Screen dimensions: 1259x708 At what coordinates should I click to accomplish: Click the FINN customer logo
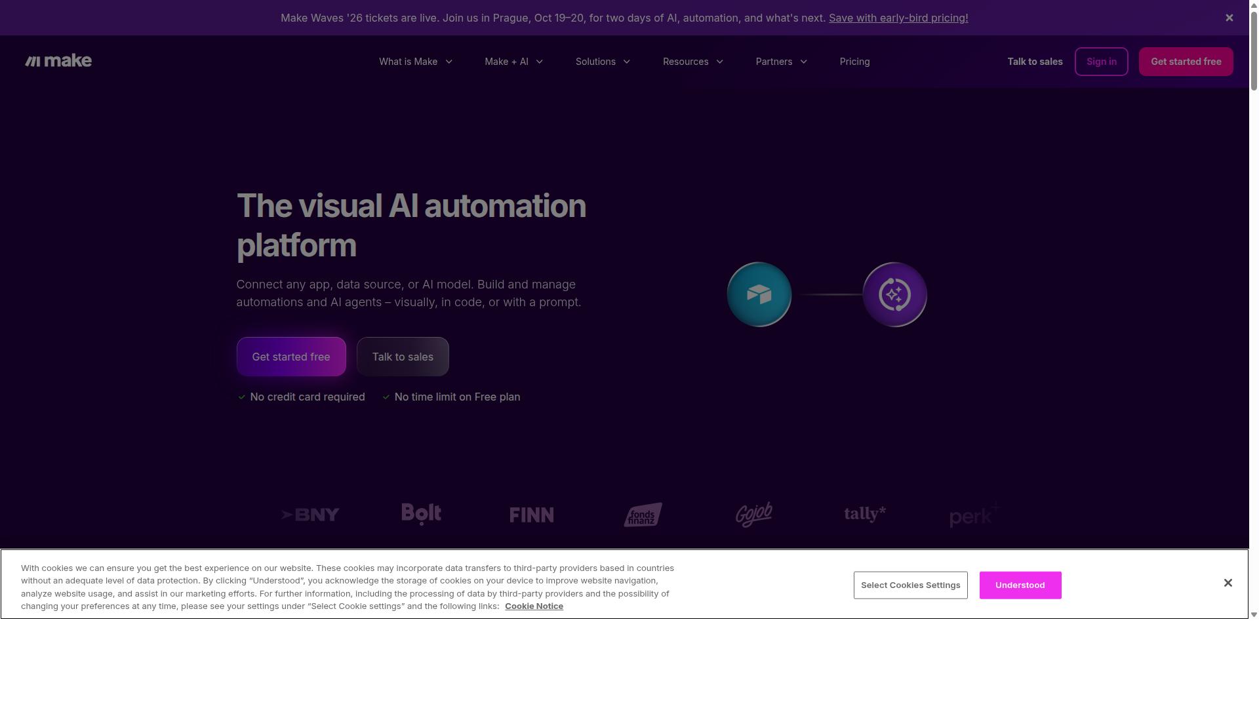click(532, 515)
